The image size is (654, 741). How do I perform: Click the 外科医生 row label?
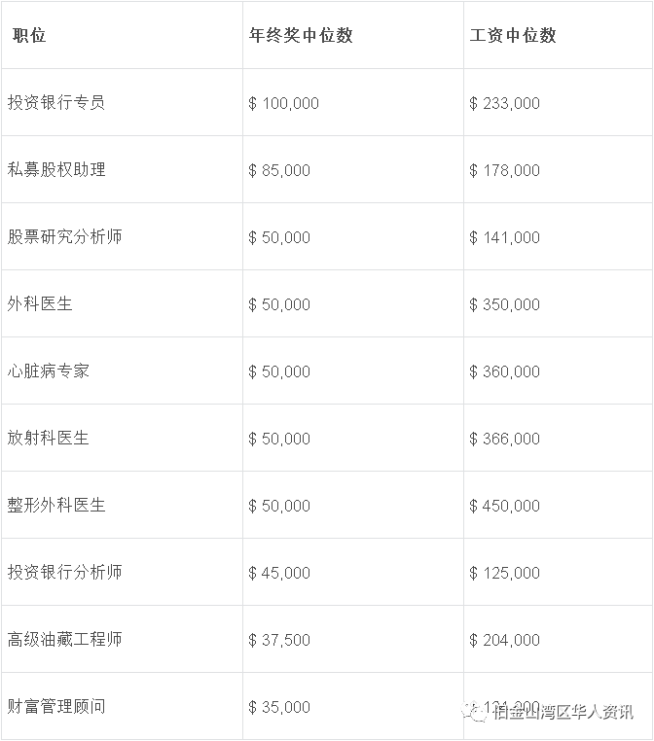click(x=40, y=303)
